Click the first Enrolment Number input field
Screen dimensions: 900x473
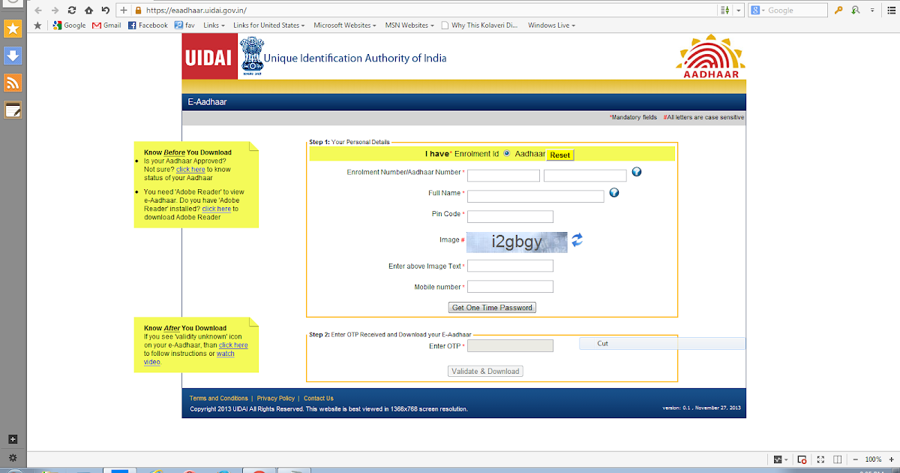(503, 176)
